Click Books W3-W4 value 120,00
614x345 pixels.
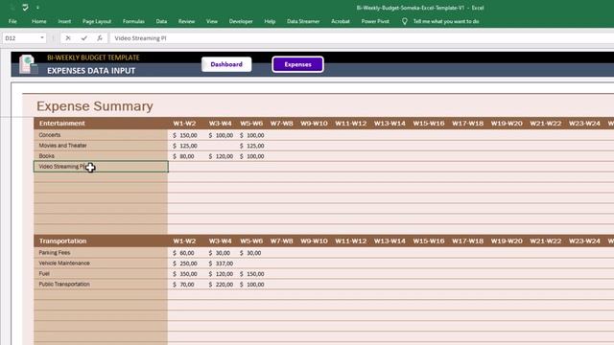[221, 156]
